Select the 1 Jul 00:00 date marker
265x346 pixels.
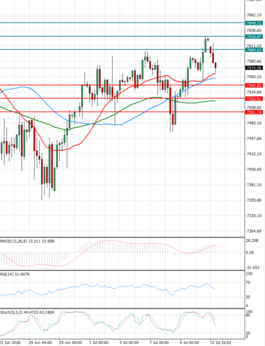pos(99,342)
